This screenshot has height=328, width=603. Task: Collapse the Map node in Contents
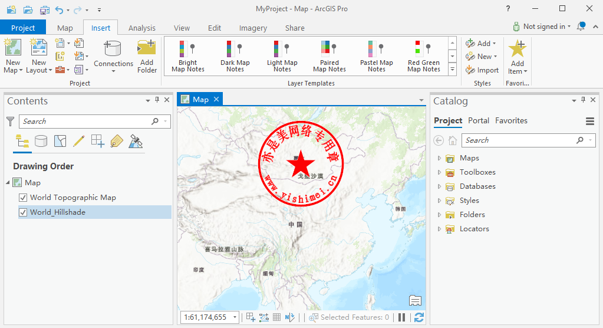8,182
